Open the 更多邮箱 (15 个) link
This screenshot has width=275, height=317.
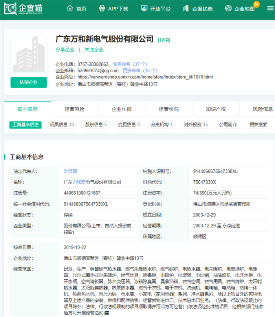pos(140,71)
